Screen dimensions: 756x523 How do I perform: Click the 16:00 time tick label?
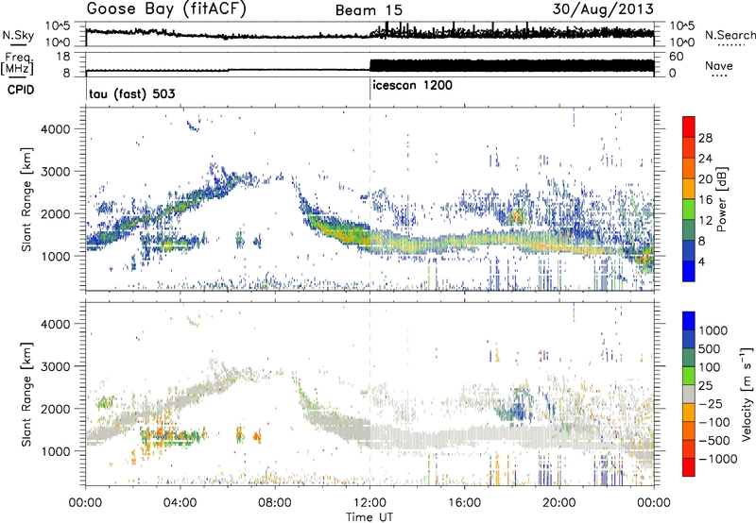pyautogui.click(x=465, y=503)
